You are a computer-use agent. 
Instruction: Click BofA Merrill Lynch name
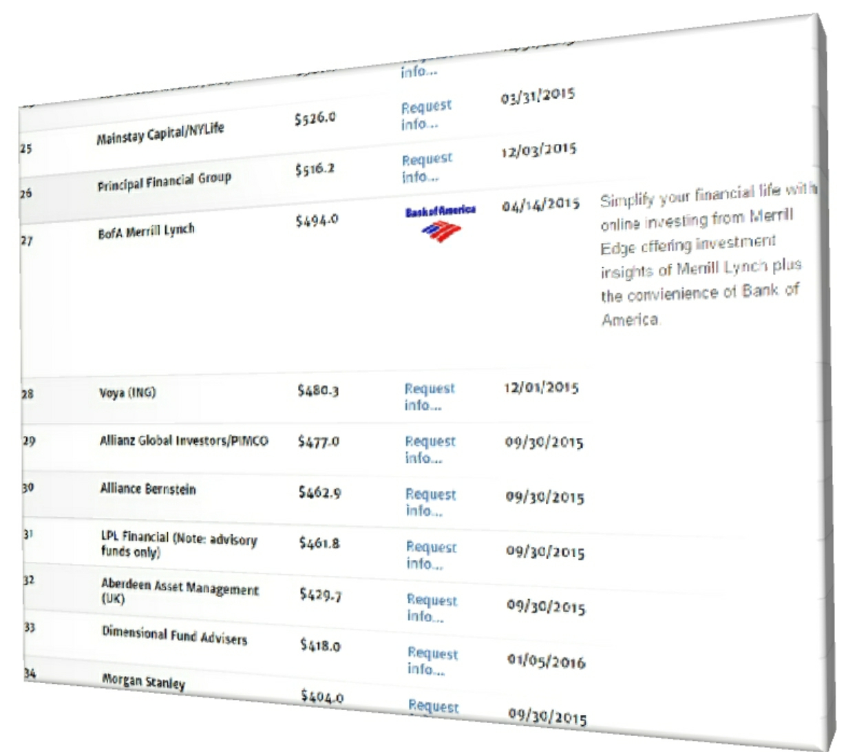tap(146, 230)
